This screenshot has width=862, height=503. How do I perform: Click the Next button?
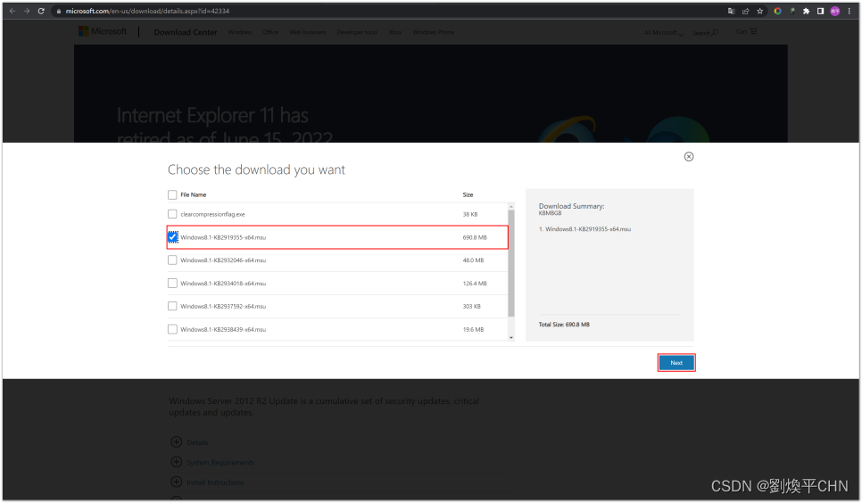point(676,363)
